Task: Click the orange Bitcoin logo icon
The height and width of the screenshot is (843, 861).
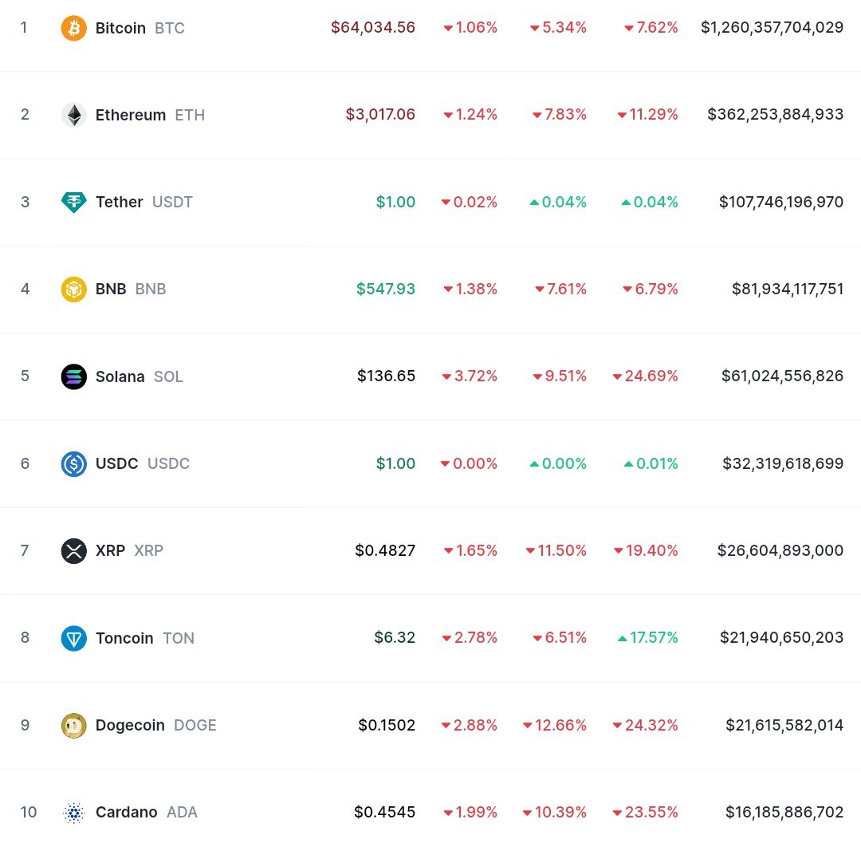Action: pyautogui.click(x=74, y=29)
